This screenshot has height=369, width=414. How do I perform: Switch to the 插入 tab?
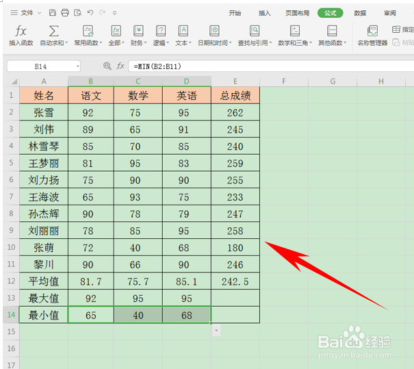[265, 13]
